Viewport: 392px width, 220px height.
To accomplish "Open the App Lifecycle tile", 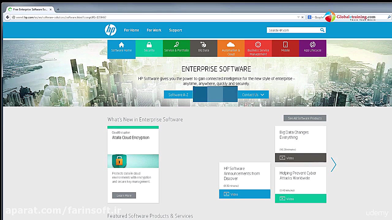I will coord(313,48).
